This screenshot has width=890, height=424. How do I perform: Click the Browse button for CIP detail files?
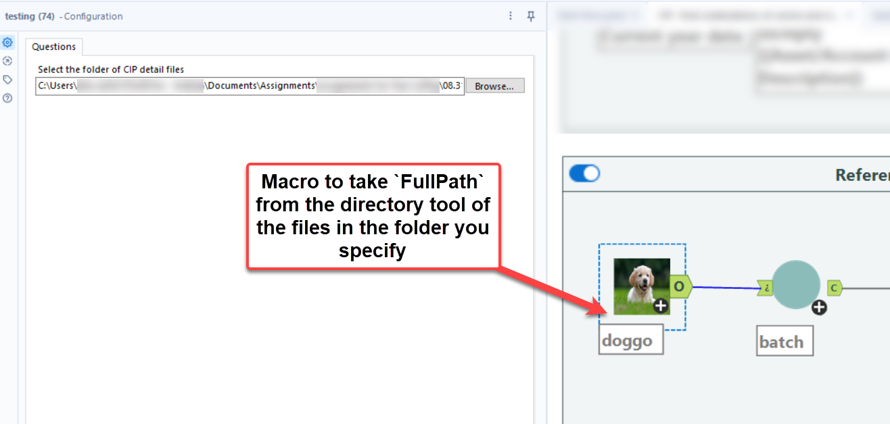tap(494, 85)
